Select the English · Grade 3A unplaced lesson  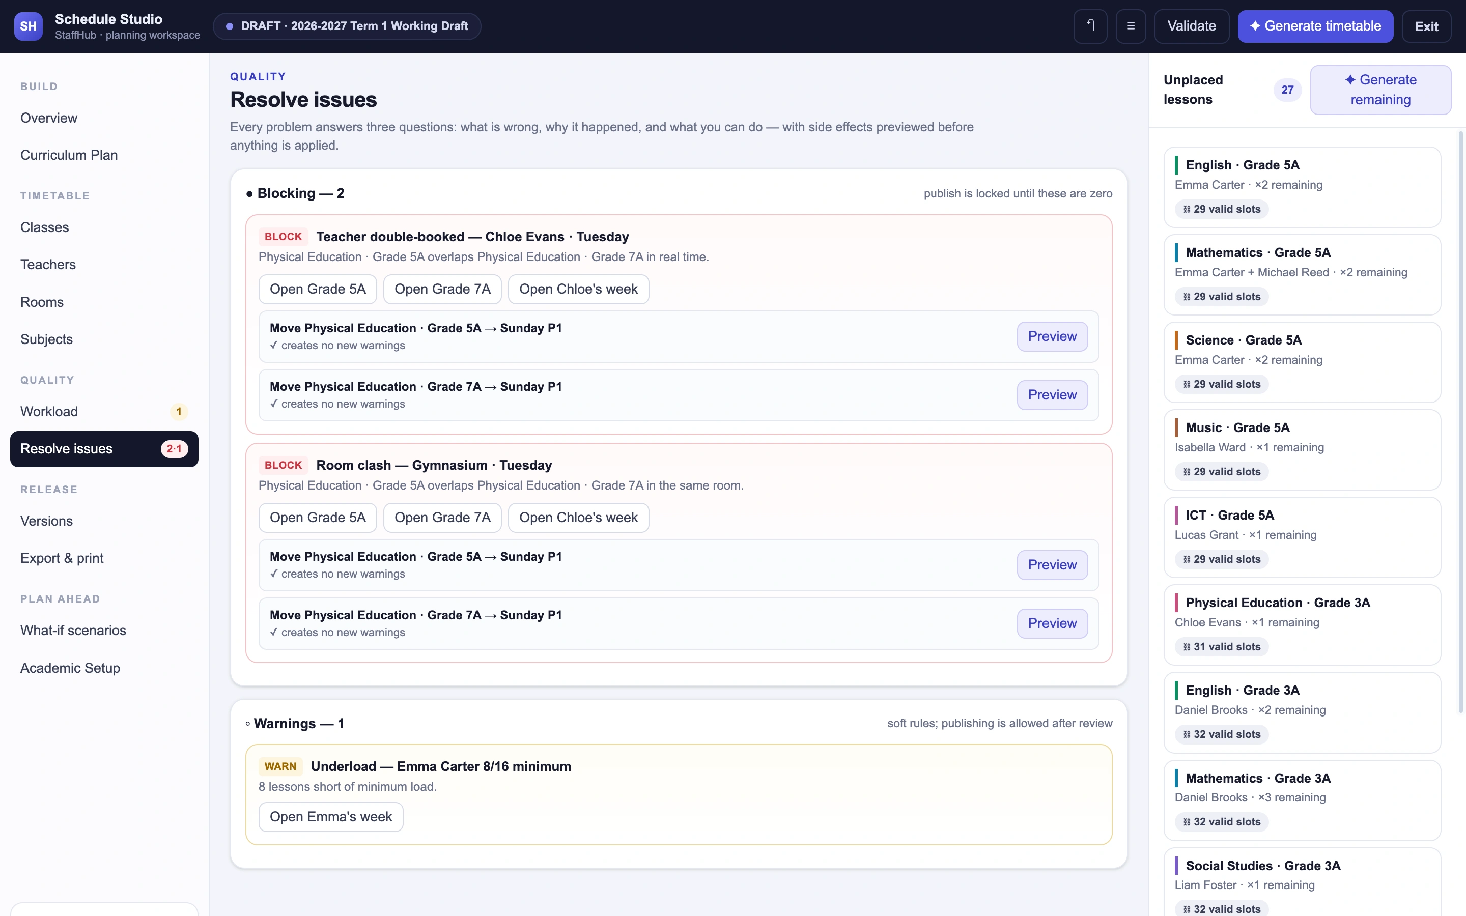(1302, 712)
